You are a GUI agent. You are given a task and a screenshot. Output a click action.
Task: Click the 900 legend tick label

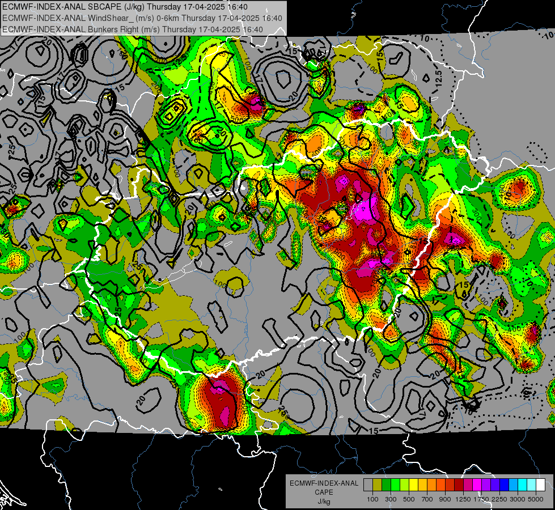pyautogui.click(x=445, y=499)
